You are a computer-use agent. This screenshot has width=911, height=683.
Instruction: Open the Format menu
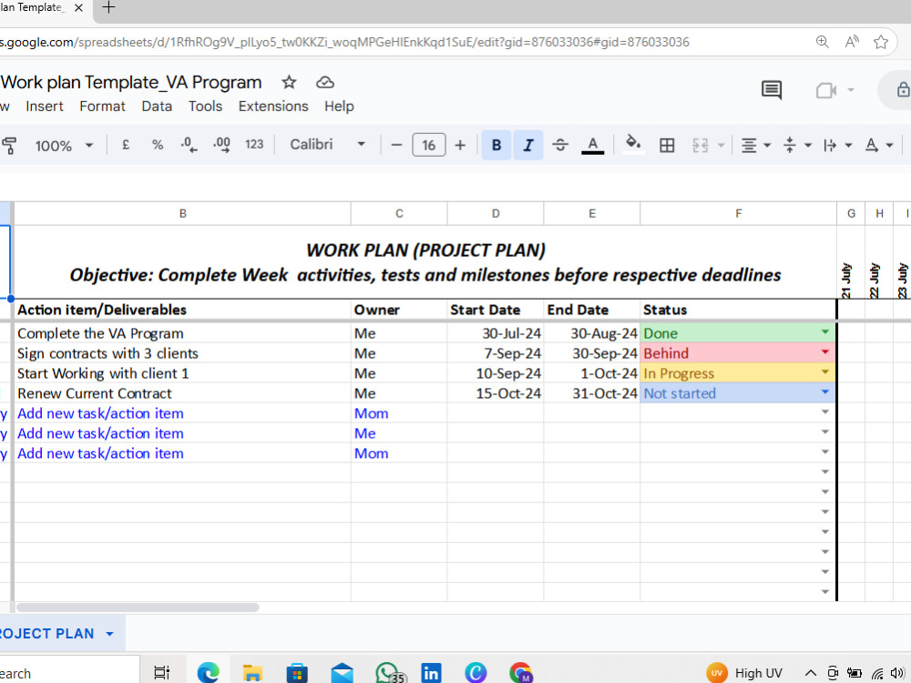click(102, 107)
